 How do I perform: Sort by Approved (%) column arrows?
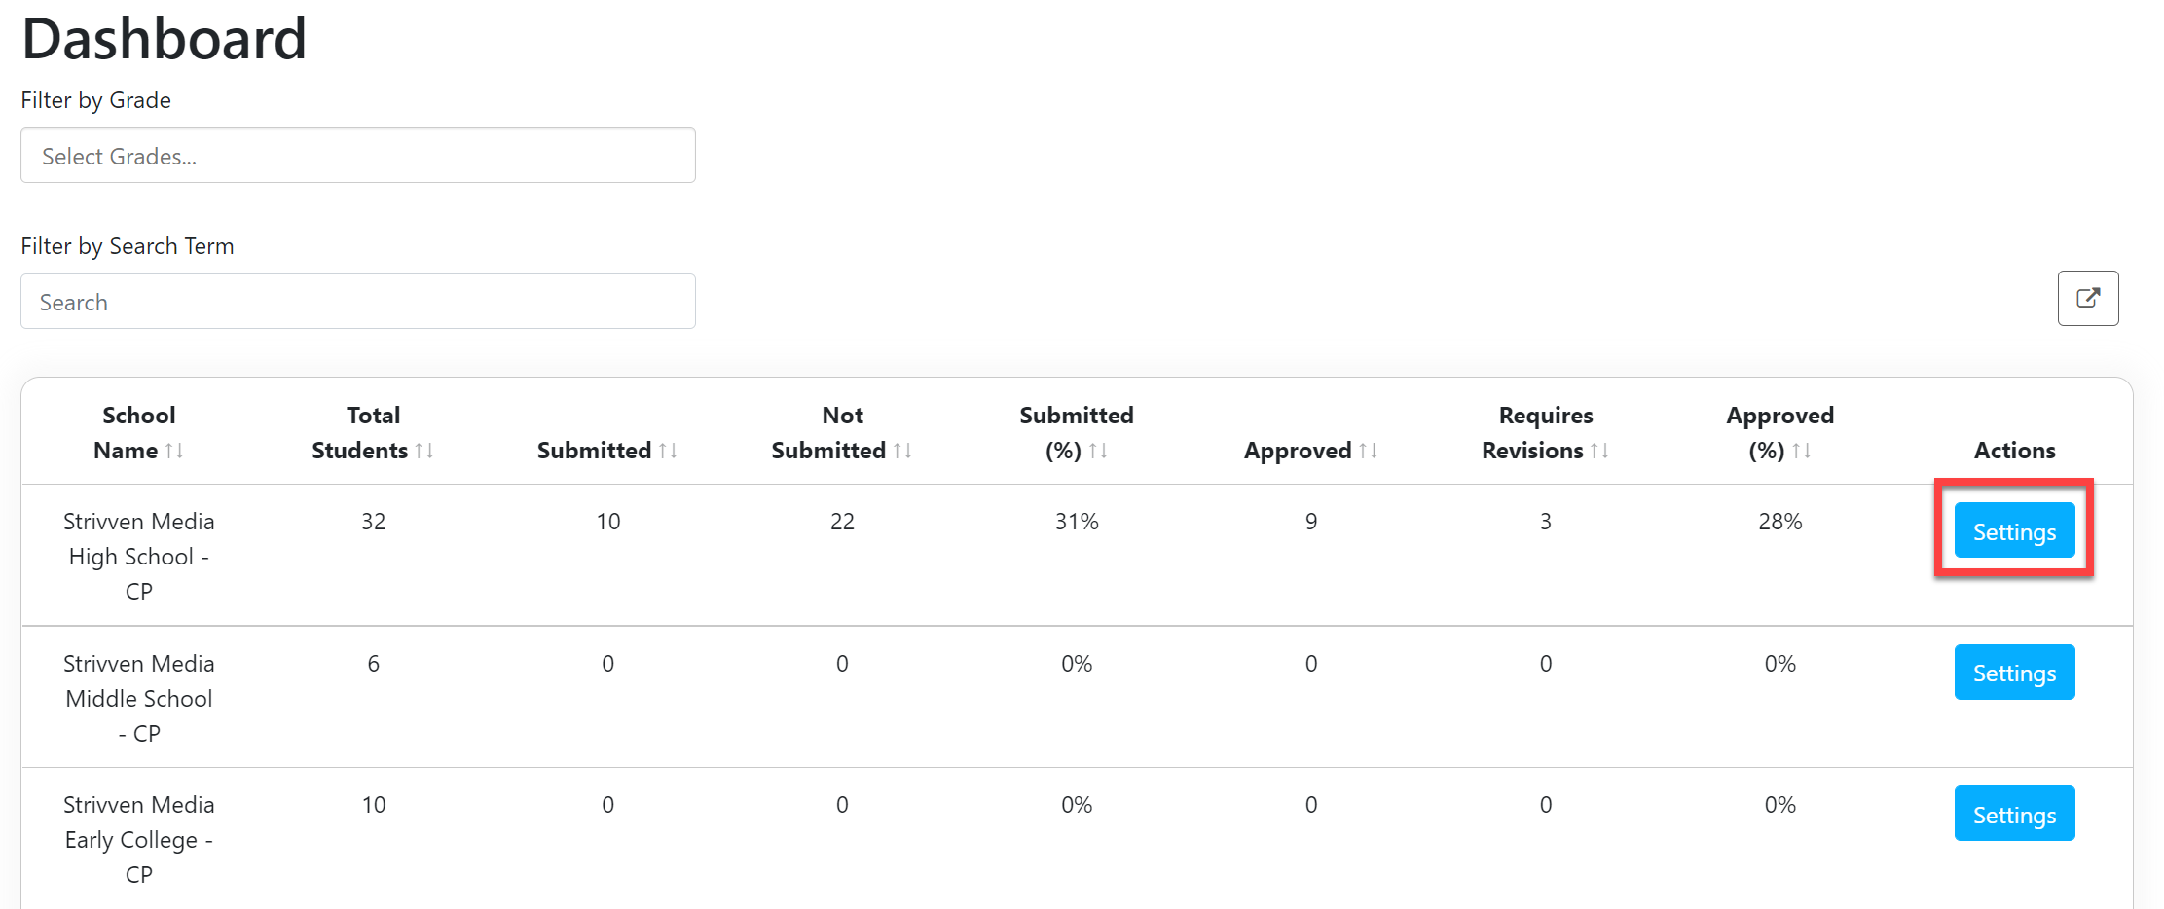coord(1802,451)
